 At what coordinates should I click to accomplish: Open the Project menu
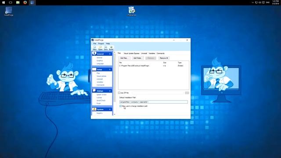click(x=101, y=43)
